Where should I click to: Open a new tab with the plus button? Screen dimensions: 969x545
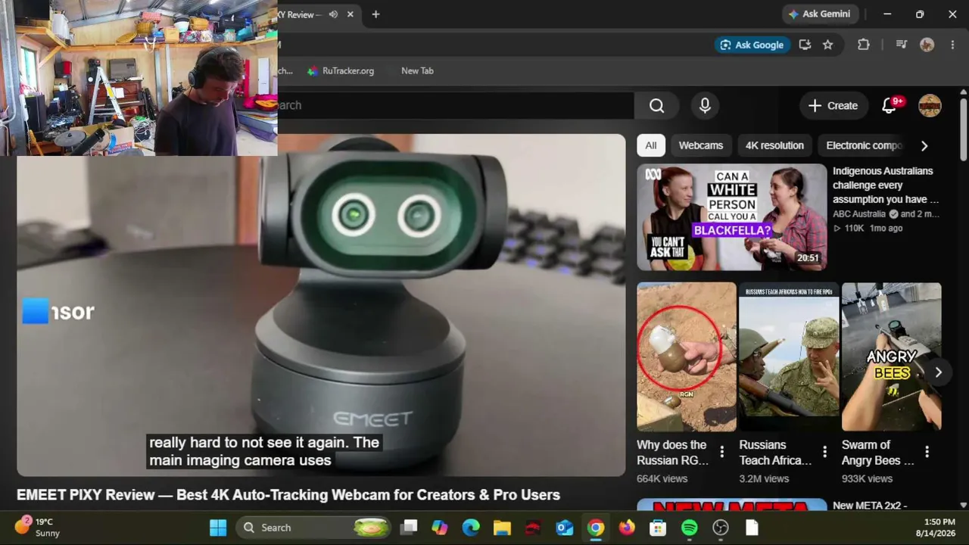[375, 14]
